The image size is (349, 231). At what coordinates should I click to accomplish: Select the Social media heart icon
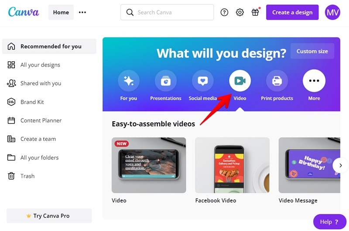pos(203,81)
